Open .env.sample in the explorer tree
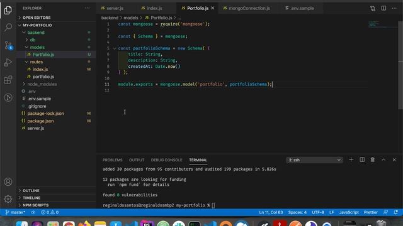 pos(39,99)
